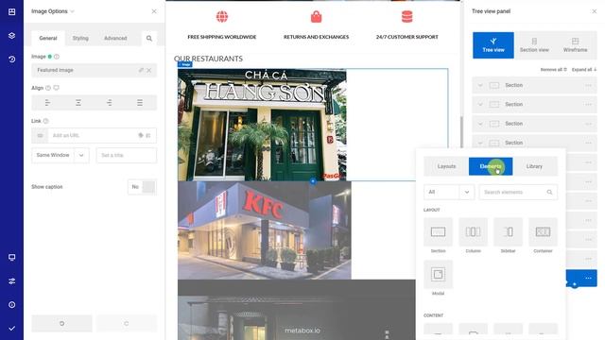Expand the first Section row chevron
The image size is (605, 340).
pyautogui.click(x=480, y=85)
